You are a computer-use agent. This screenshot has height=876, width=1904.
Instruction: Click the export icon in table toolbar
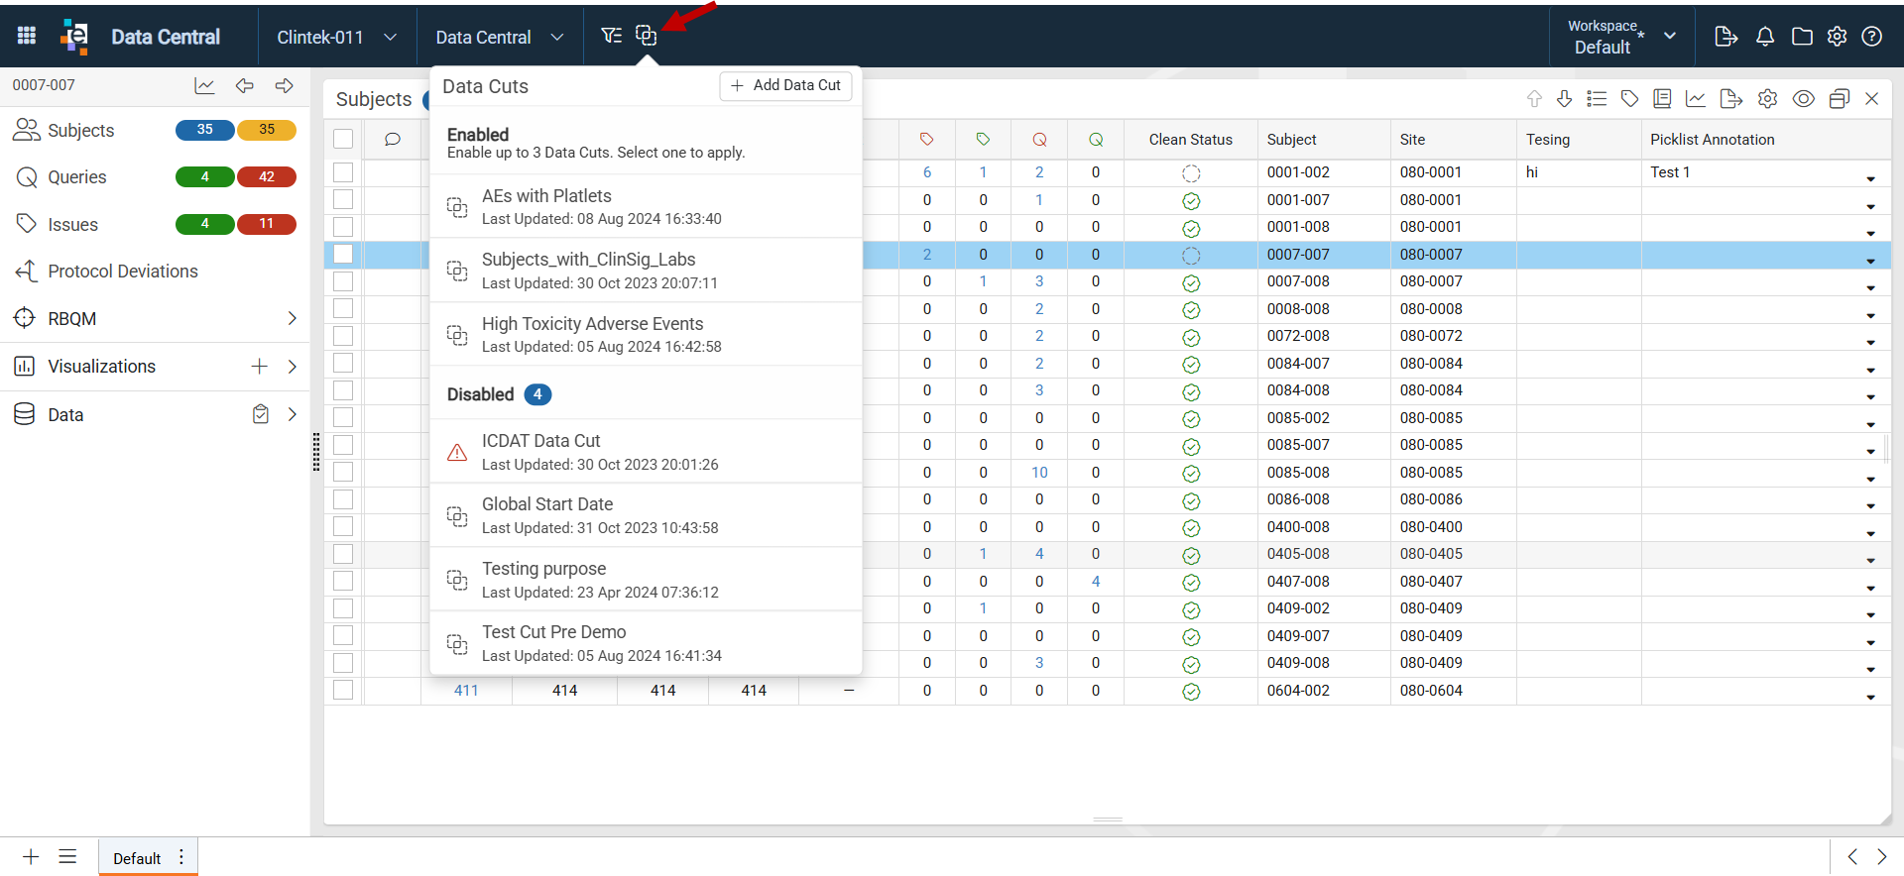pyautogui.click(x=1730, y=99)
